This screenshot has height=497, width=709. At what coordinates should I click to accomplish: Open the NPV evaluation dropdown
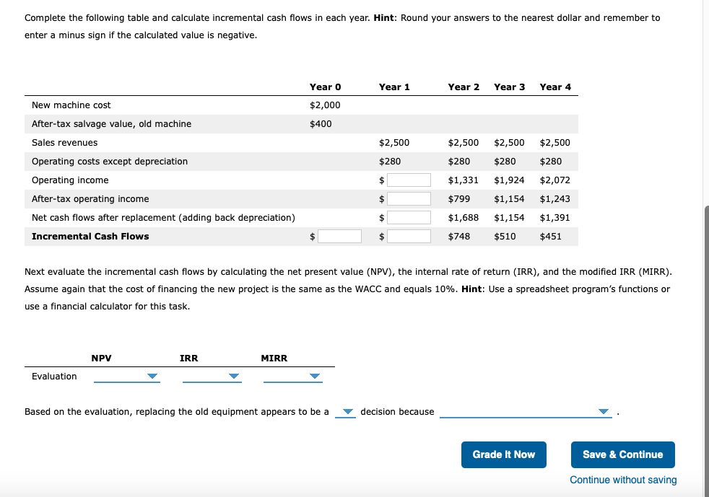tap(126, 377)
